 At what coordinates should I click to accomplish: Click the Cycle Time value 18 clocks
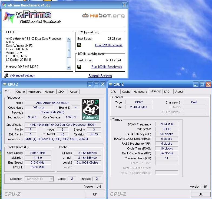[167, 148]
